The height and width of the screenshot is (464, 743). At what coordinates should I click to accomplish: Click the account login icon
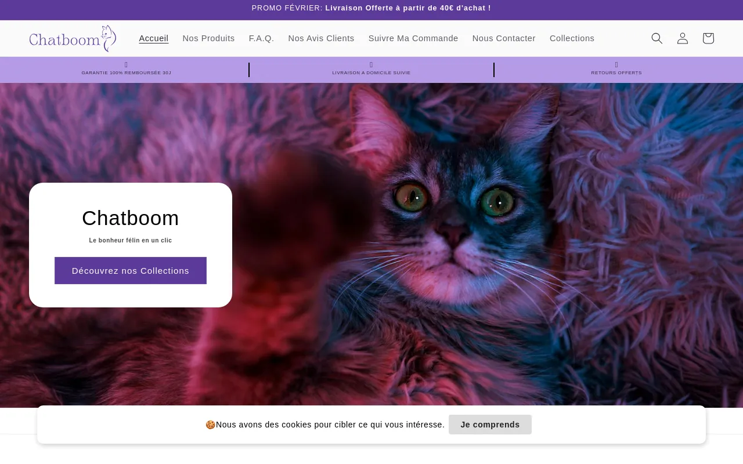pos(682,38)
